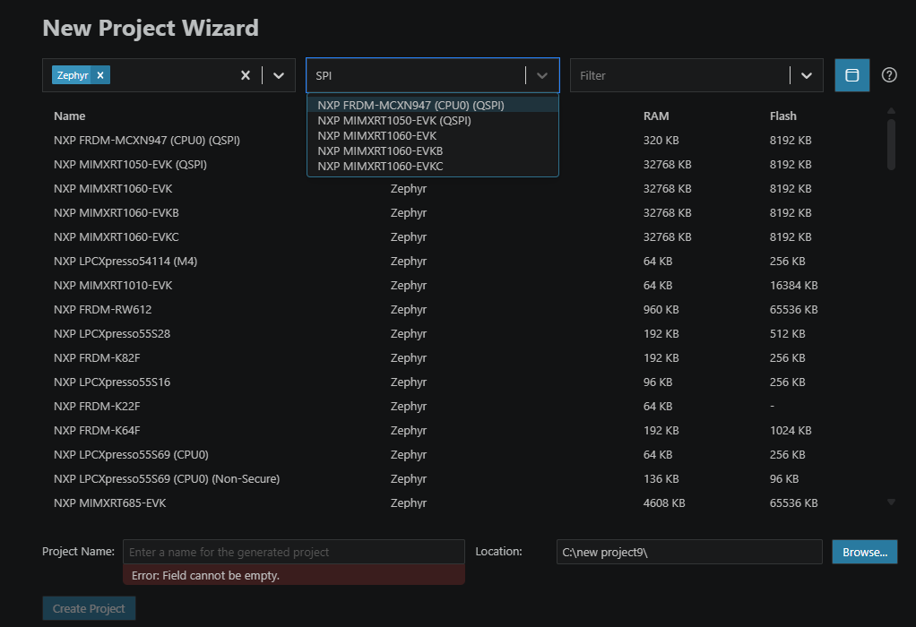This screenshot has height=627, width=916.
Task: Toggle the window layout view icon
Action: pyautogui.click(x=851, y=75)
